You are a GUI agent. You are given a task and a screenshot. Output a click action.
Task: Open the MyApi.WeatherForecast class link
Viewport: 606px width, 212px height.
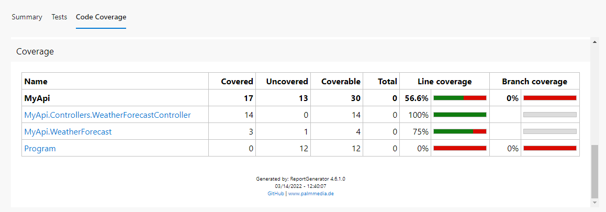(x=68, y=132)
